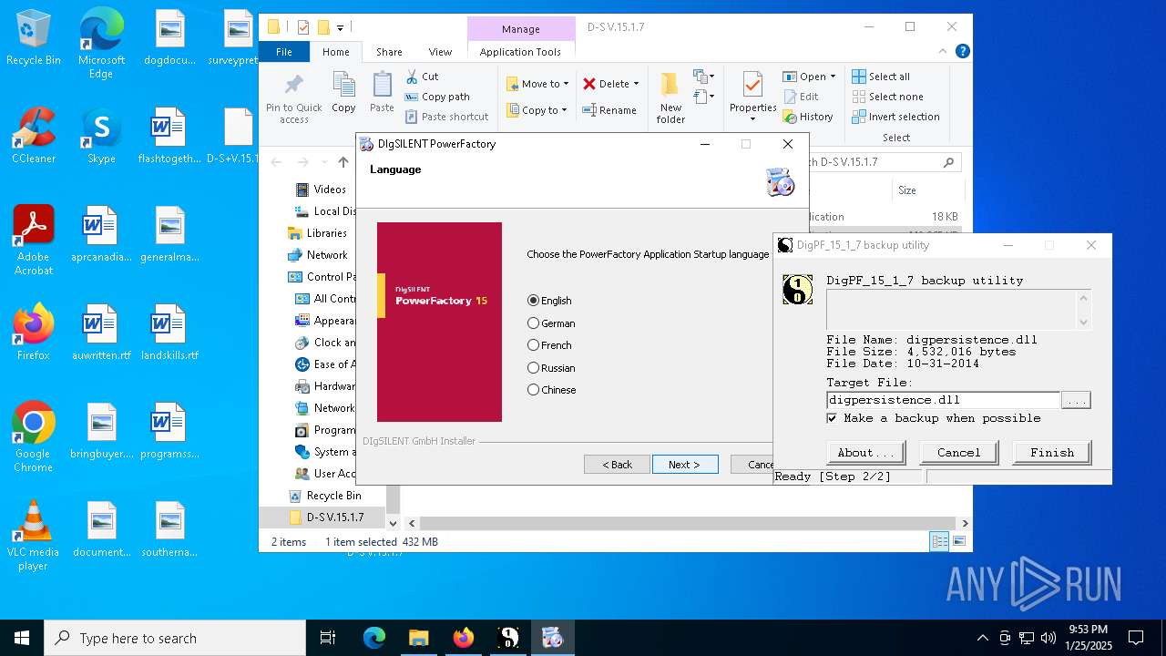Click the Copy ribbon icon
The width and height of the screenshot is (1166, 656).
click(343, 93)
